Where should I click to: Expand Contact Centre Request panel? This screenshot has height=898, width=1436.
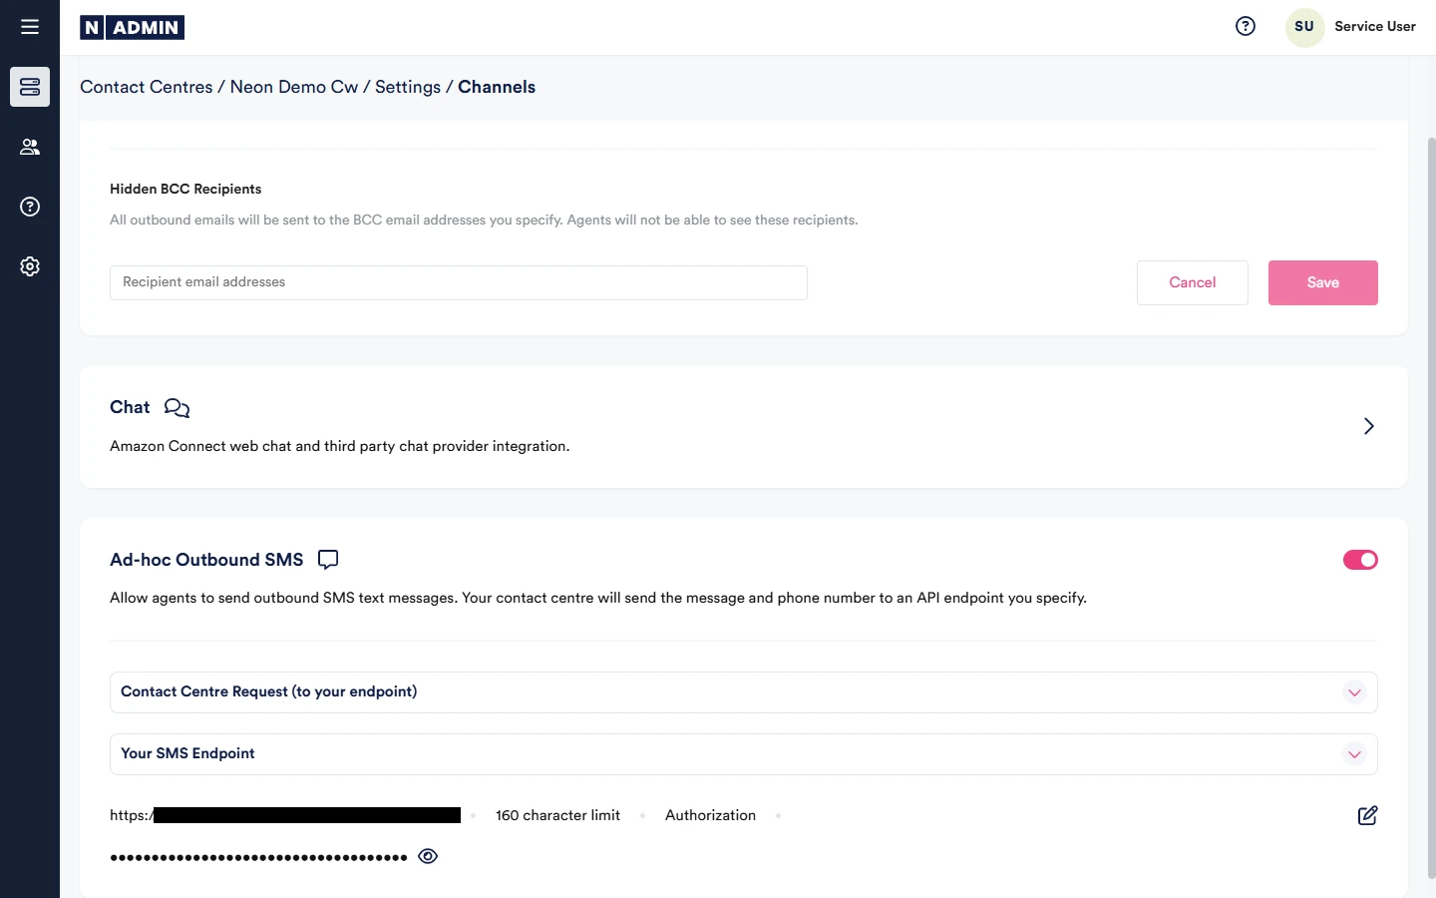click(x=1353, y=692)
